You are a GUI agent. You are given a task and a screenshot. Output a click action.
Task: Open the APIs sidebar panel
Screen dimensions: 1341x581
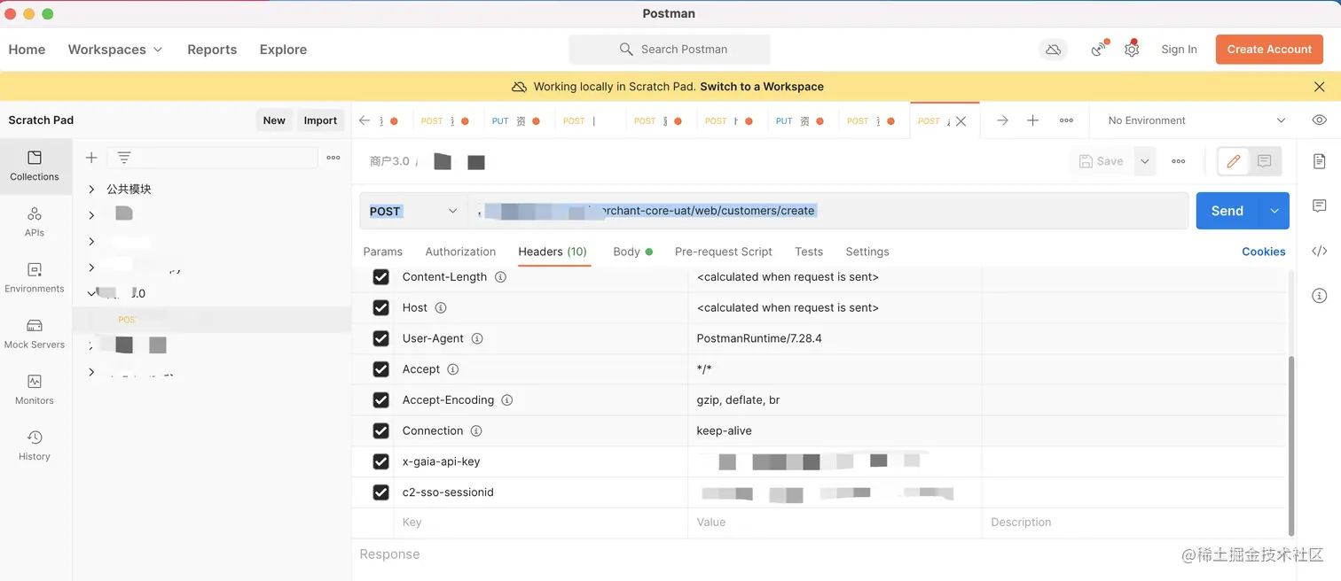tap(35, 221)
